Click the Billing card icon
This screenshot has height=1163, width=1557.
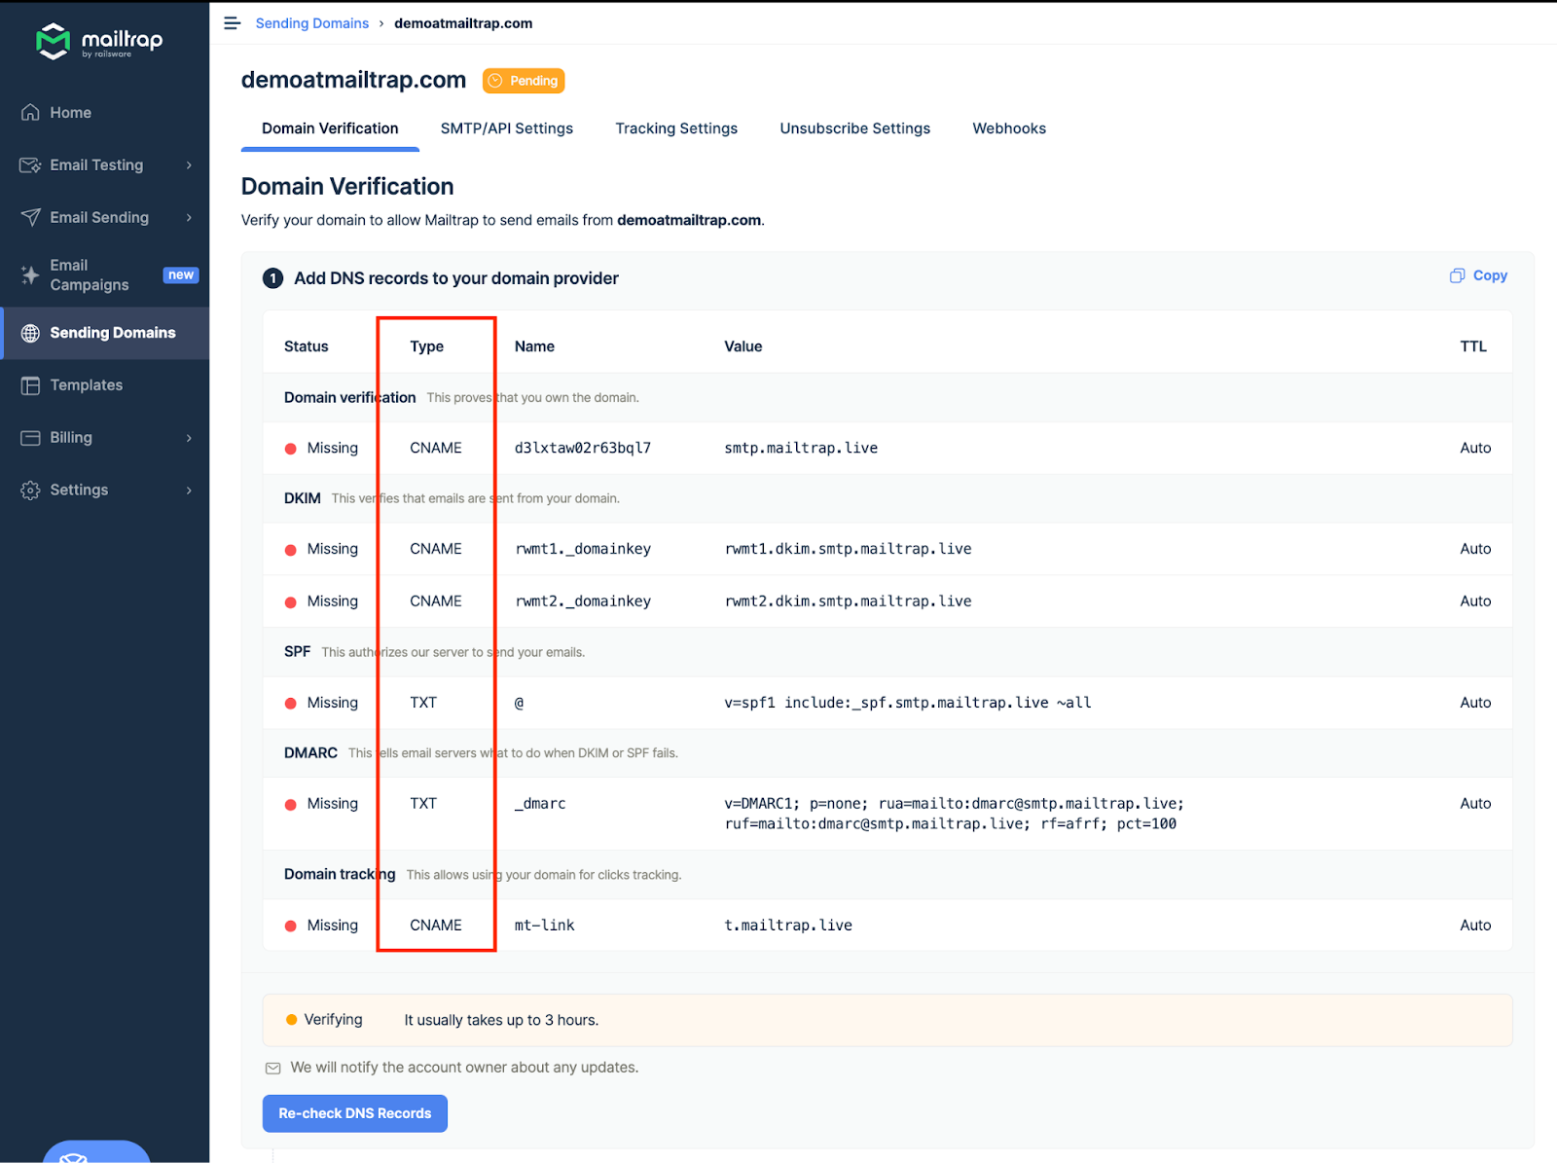[30, 438]
